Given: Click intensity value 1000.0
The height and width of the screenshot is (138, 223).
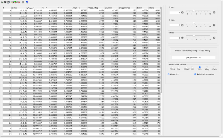Looking at the screenshot, I should 157,18.
